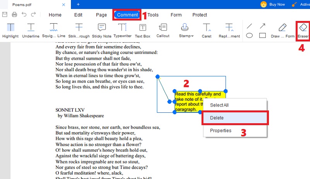Select the Highlight tool
Image resolution: width=310 pixels, height=179 pixels.
pos(10,31)
